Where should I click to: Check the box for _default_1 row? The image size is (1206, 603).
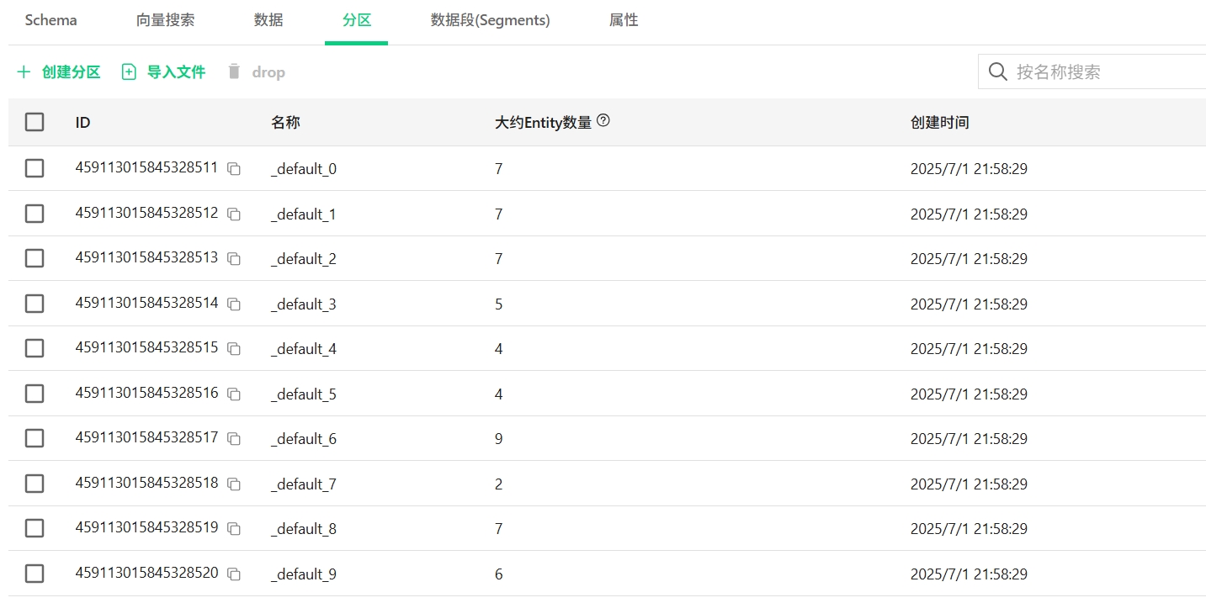point(35,214)
